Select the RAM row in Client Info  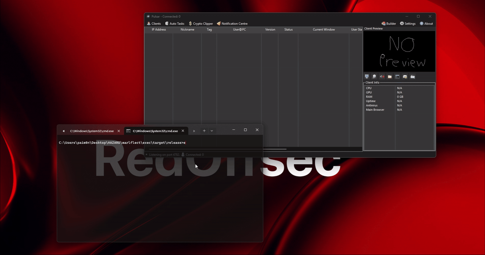tap(399, 97)
